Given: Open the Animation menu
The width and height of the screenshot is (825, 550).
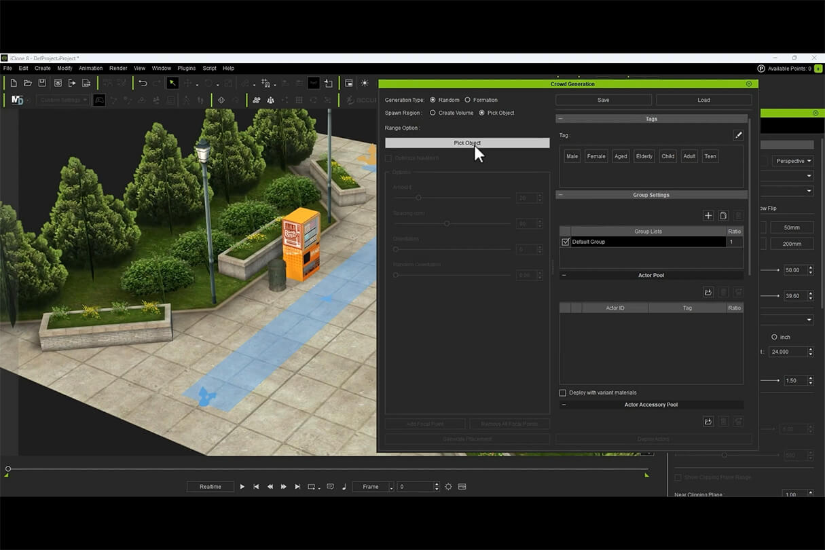Looking at the screenshot, I should [x=90, y=69].
